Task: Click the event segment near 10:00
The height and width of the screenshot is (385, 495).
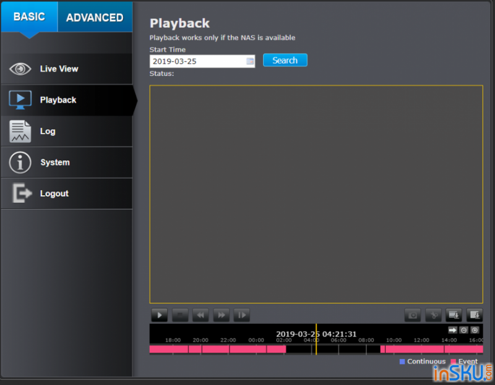Action: coord(414,349)
